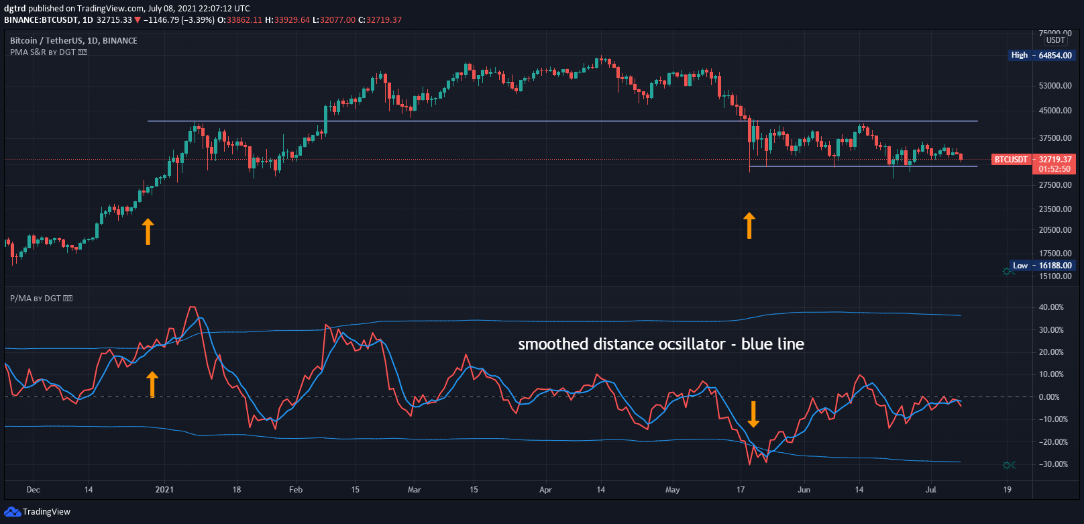The image size is (1084, 524).
Task: Click the oscillator pane's snowflake icon
Action: tap(1009, 465)
